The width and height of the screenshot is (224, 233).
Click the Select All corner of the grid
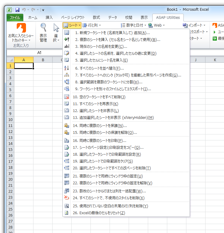point(10,60)
